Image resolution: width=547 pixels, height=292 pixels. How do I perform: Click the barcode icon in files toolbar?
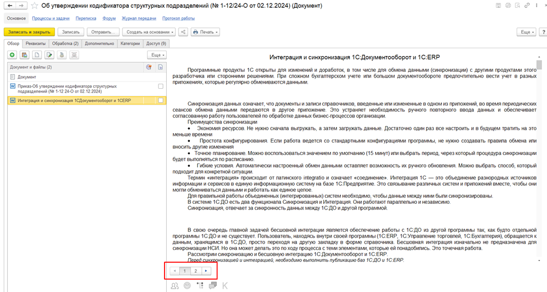point(74,55)
